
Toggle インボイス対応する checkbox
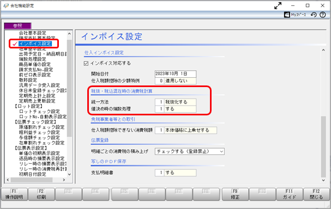pyautogui.click(x=86, y=64)
